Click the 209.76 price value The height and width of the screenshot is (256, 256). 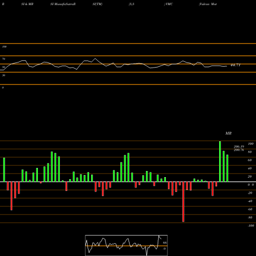tap(239, 150)
